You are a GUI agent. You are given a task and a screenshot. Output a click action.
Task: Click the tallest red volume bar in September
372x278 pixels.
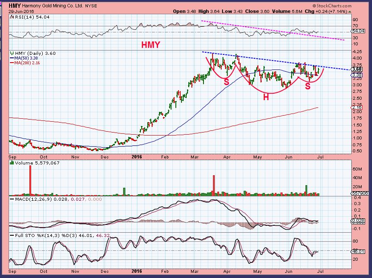pyautogui.click(x=30, y=180)
